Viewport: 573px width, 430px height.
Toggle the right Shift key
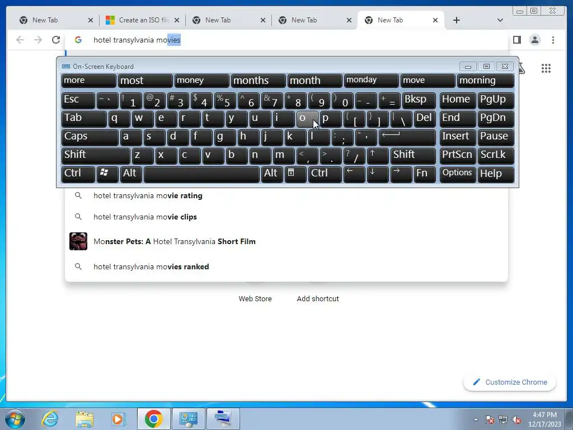[413, 156]
